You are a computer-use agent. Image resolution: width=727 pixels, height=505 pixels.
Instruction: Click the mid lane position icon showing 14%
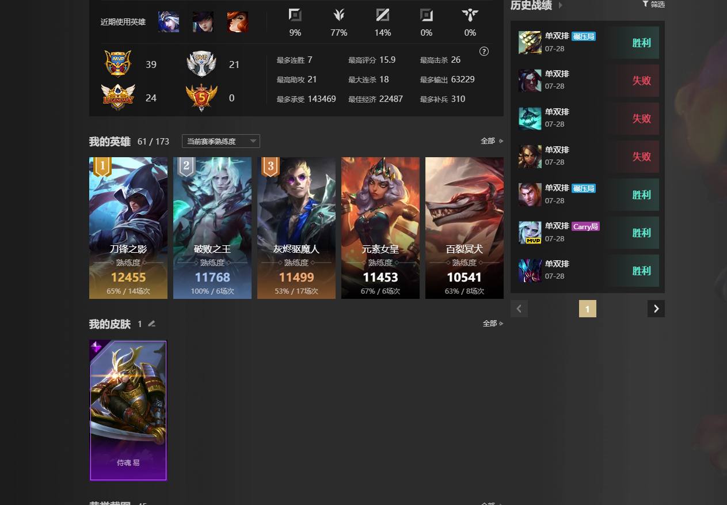click(383, 15)
